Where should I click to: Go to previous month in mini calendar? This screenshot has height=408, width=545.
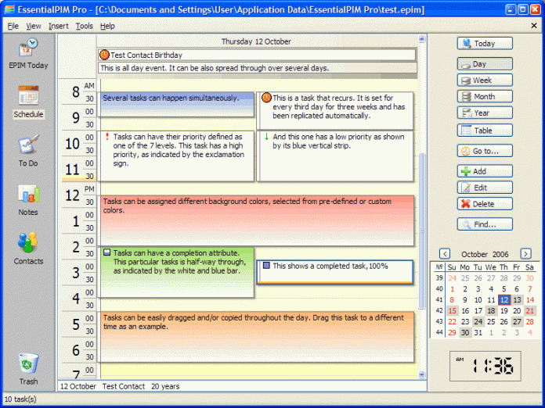(445, 254)
